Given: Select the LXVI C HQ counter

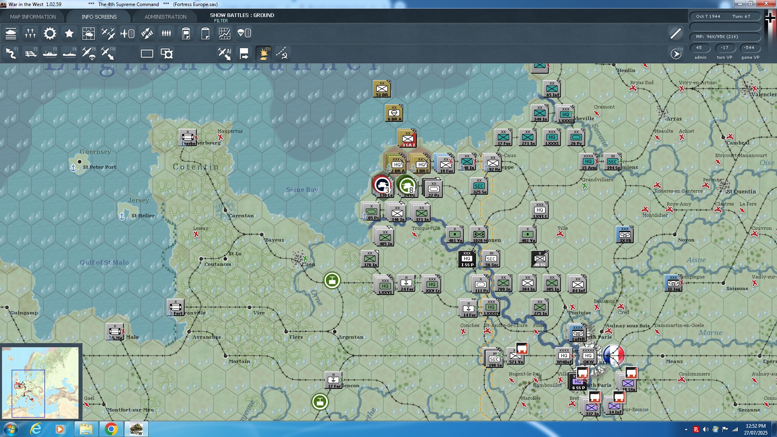Looking at the screenshot, I should click(x=539, y=210).
